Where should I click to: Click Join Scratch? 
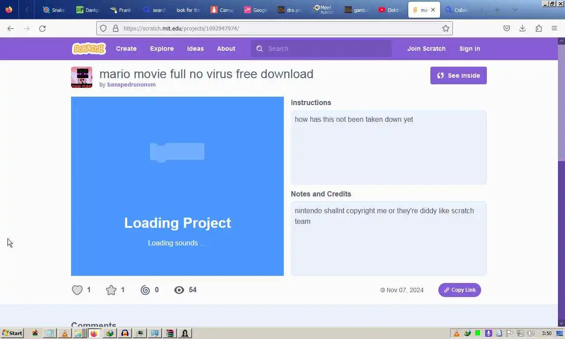pyautogui.click(x=426, y=49)
